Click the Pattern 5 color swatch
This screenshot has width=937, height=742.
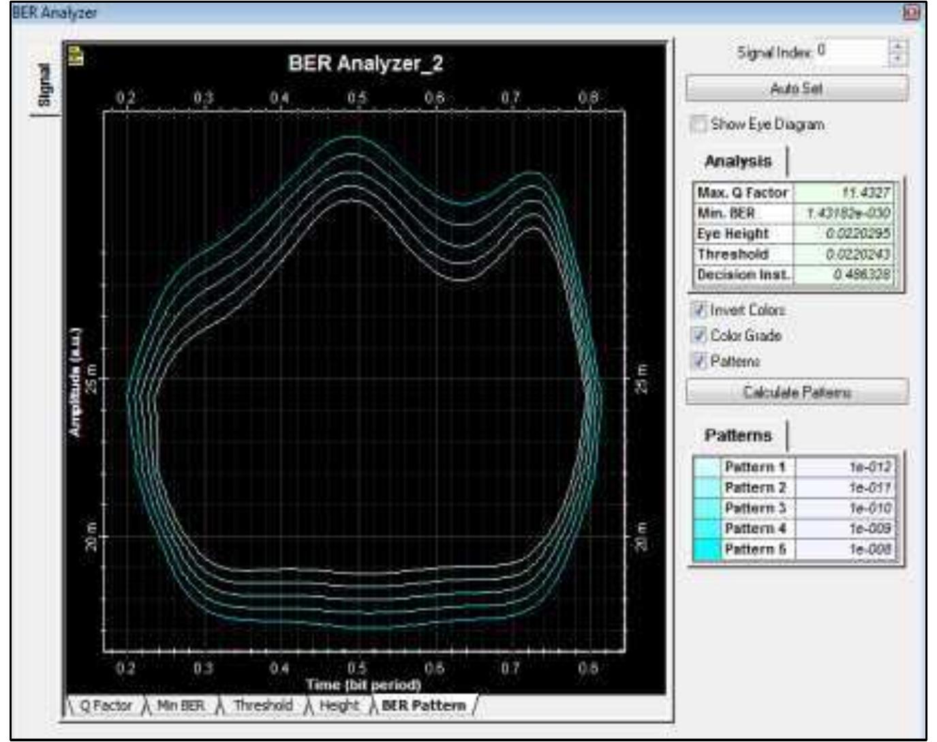click(707, 550)
